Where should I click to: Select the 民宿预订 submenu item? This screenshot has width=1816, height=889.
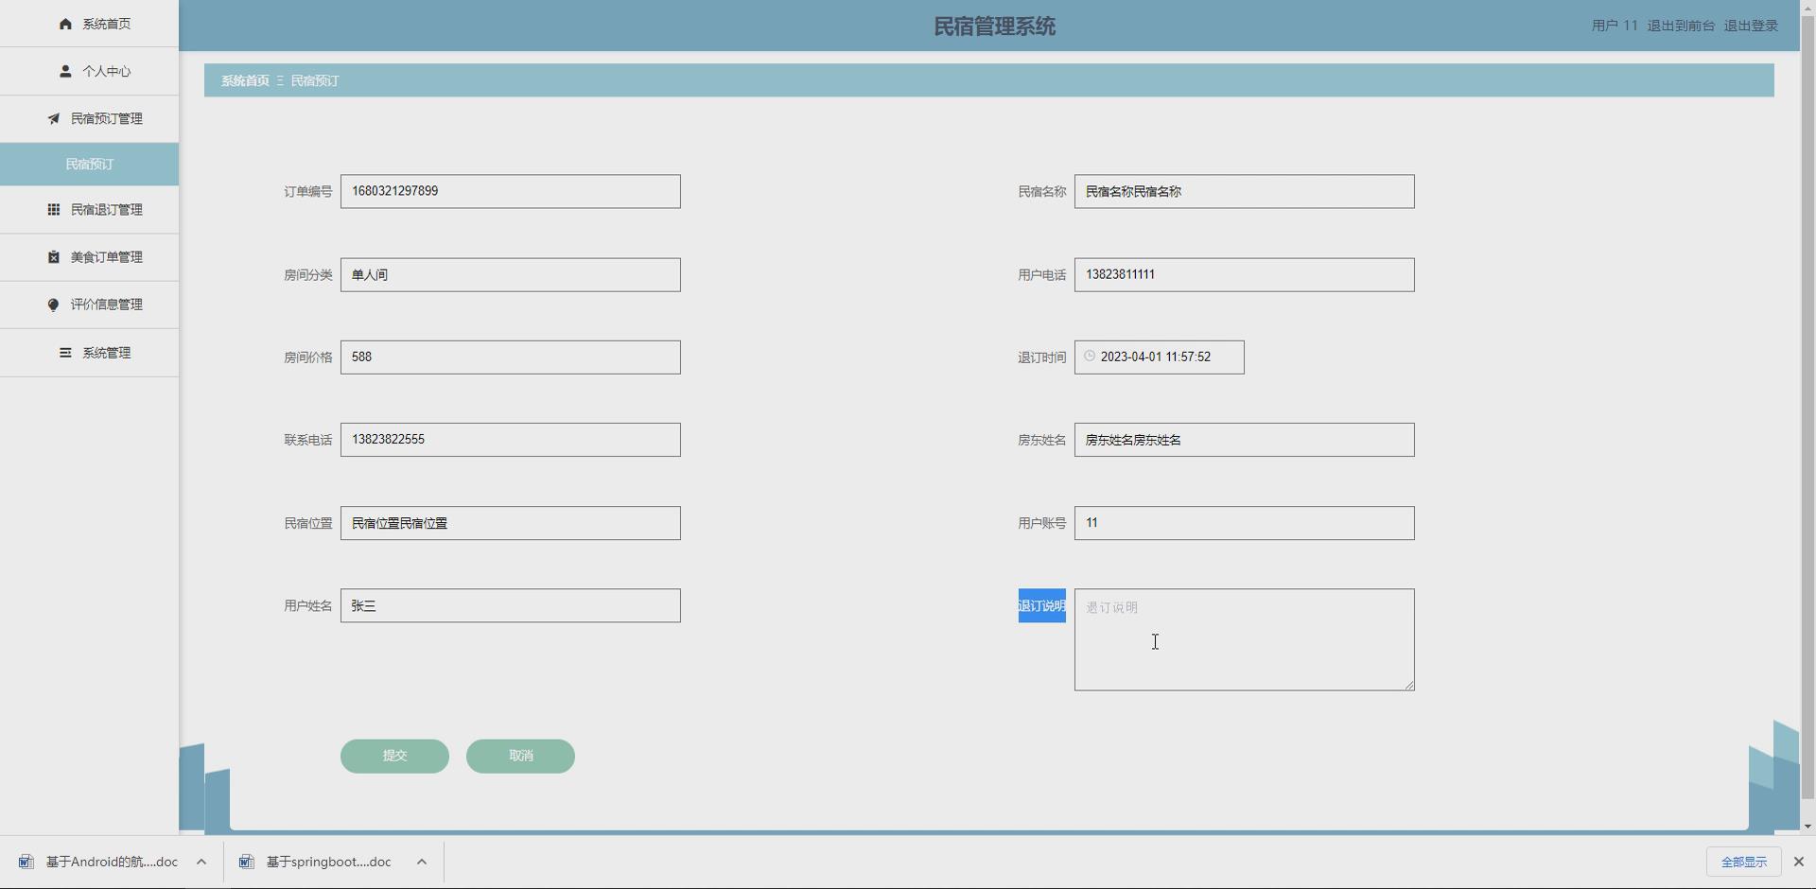point(89,165)
